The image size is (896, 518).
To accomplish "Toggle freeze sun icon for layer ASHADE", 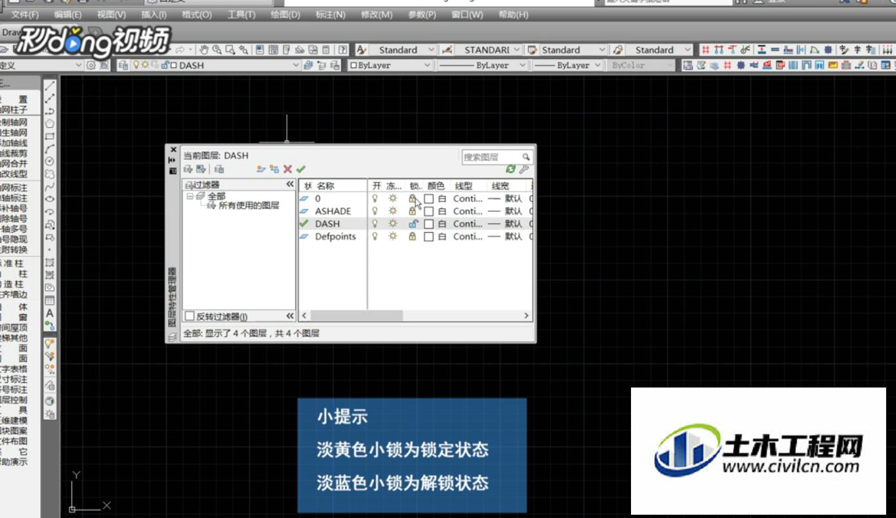I will point(393,211).
